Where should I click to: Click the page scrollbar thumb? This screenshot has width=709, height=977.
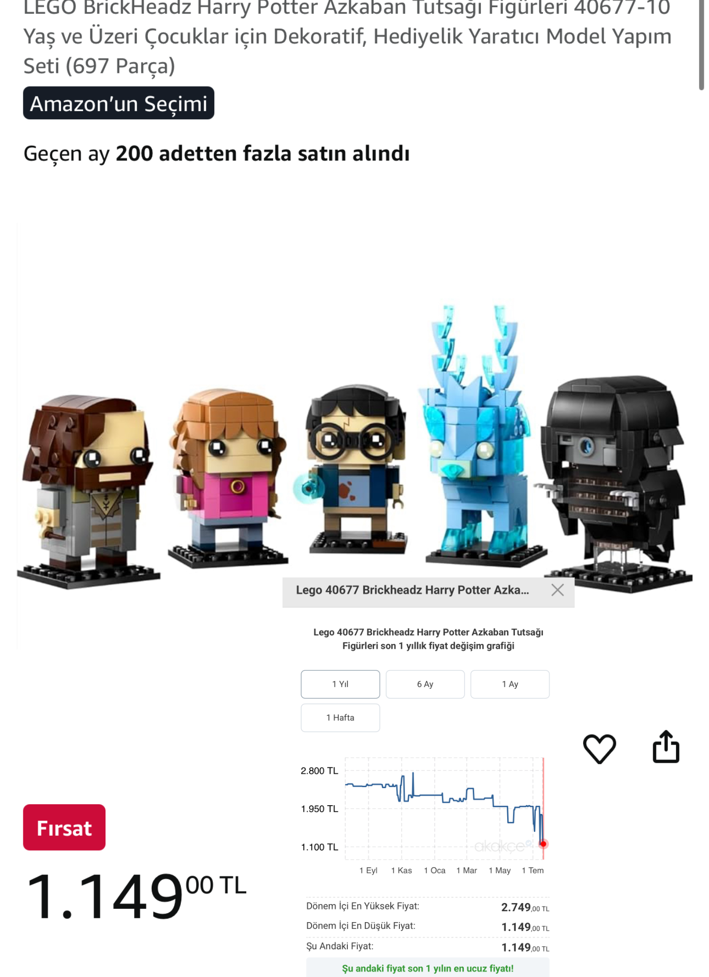point(701,45)
